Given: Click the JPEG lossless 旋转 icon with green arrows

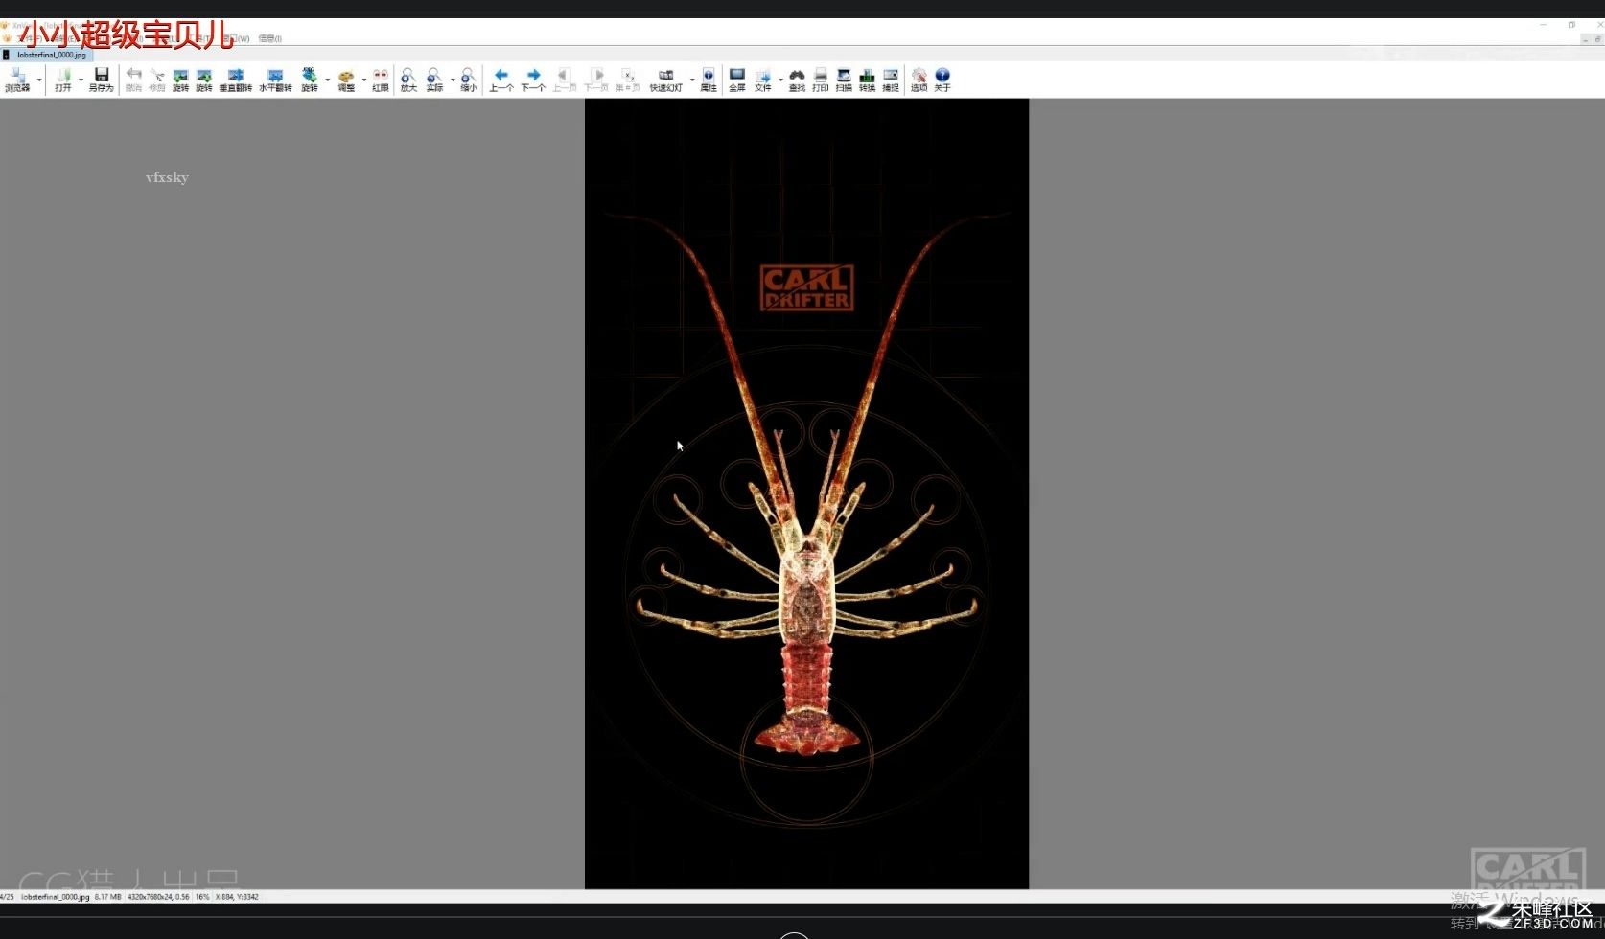Looking at the screenshot, I should [309, 80].
